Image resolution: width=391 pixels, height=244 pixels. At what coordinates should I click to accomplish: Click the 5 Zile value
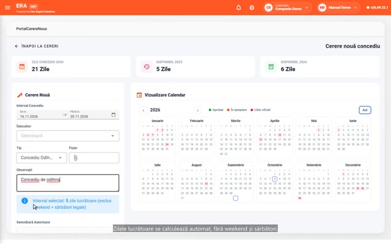(x=163, y=69)
